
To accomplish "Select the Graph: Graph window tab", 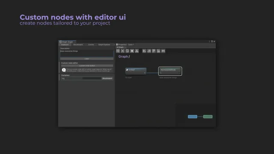I will pos(67,42).
